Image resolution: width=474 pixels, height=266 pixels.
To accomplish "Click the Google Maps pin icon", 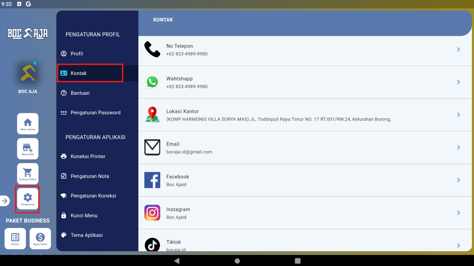I will [x=152, y=115].
